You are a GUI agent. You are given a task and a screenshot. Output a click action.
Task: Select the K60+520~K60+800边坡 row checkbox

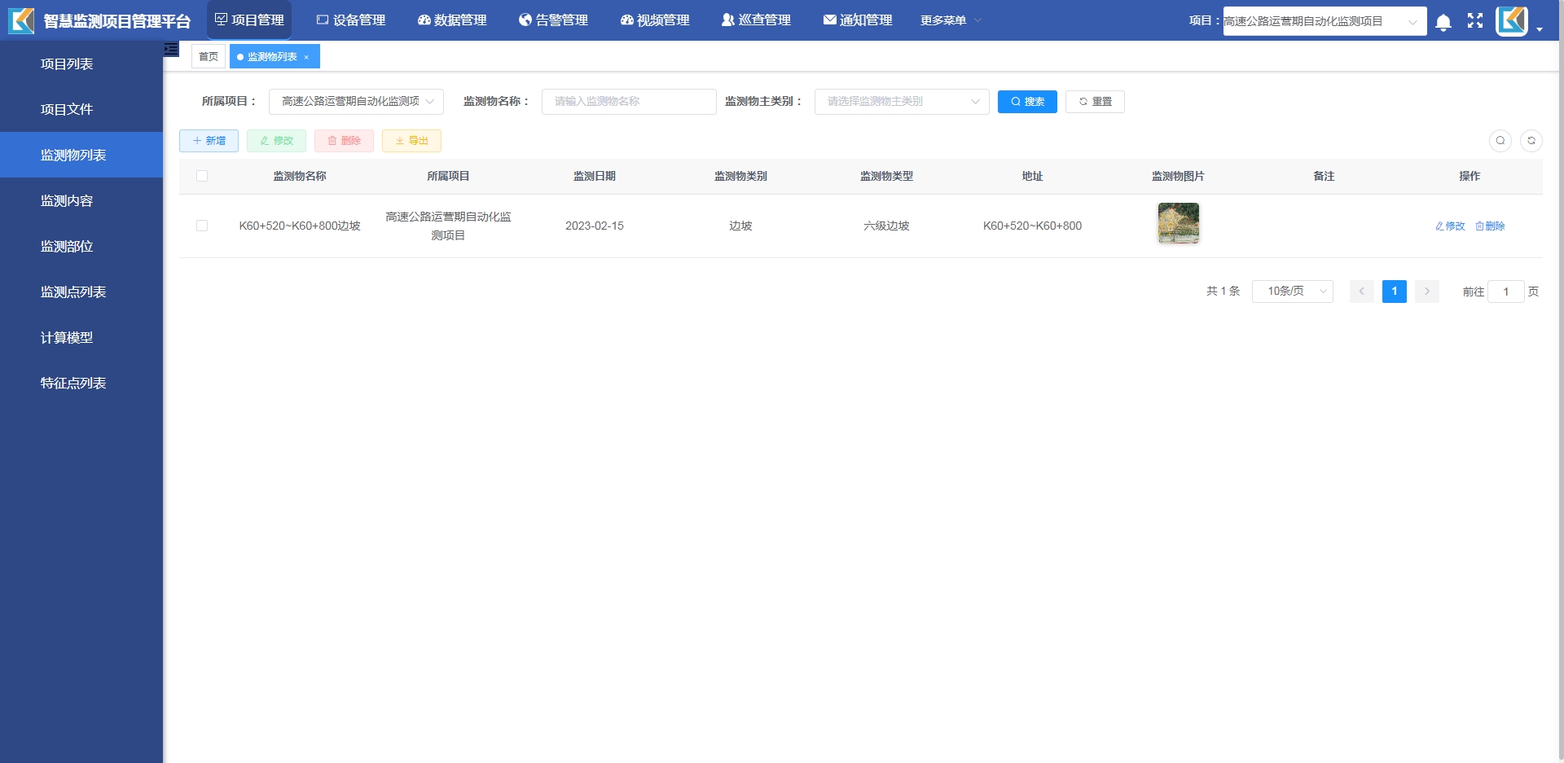pyautogui.click(x=202, y=226)
